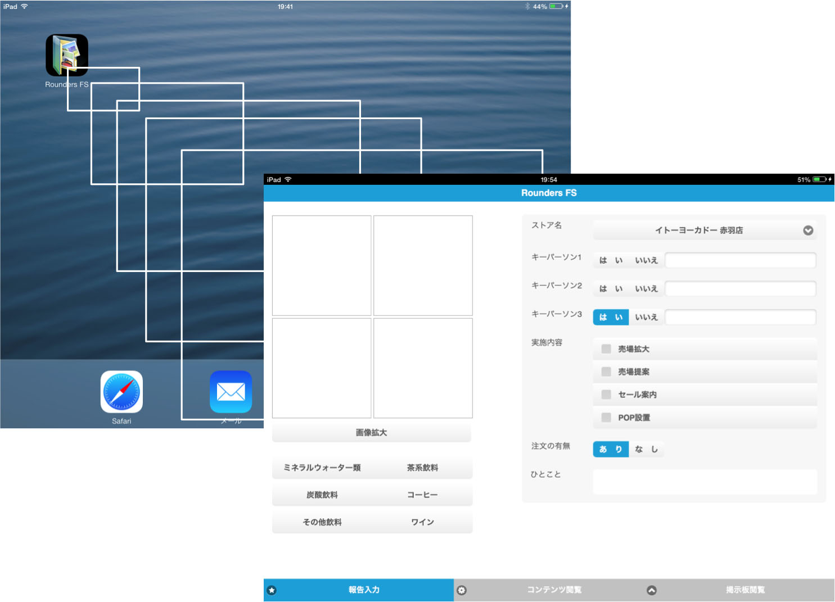The width and height of the screenshot is (835, 602).
Task: Tap the bottom-left image placeholder
Action: [322, 368]
